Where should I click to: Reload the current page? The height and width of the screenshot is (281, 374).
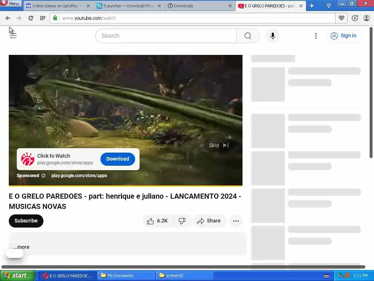coord(31,18)
